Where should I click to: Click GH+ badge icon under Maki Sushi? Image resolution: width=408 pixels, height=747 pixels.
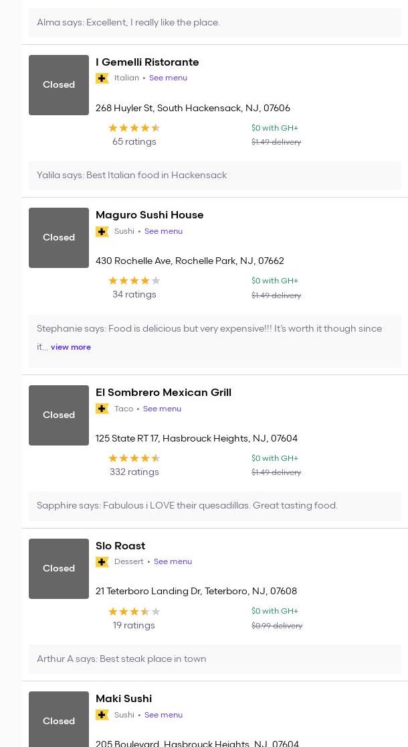102,716
